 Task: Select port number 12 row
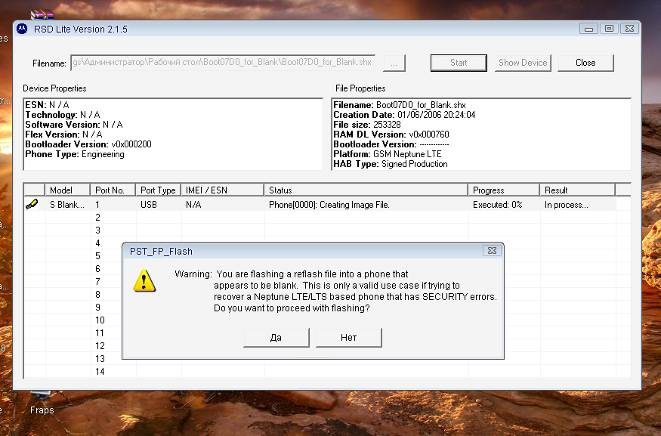[100, 346]
